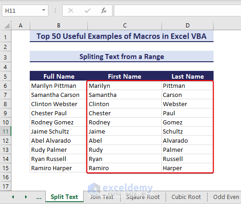The height and width of the screenshot is (204, 241).
Task: Click inside the formula bar input
Action: [177, 11]
